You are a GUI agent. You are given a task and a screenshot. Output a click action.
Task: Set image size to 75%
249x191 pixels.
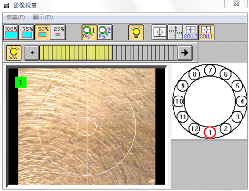click(x=27, y=32)
